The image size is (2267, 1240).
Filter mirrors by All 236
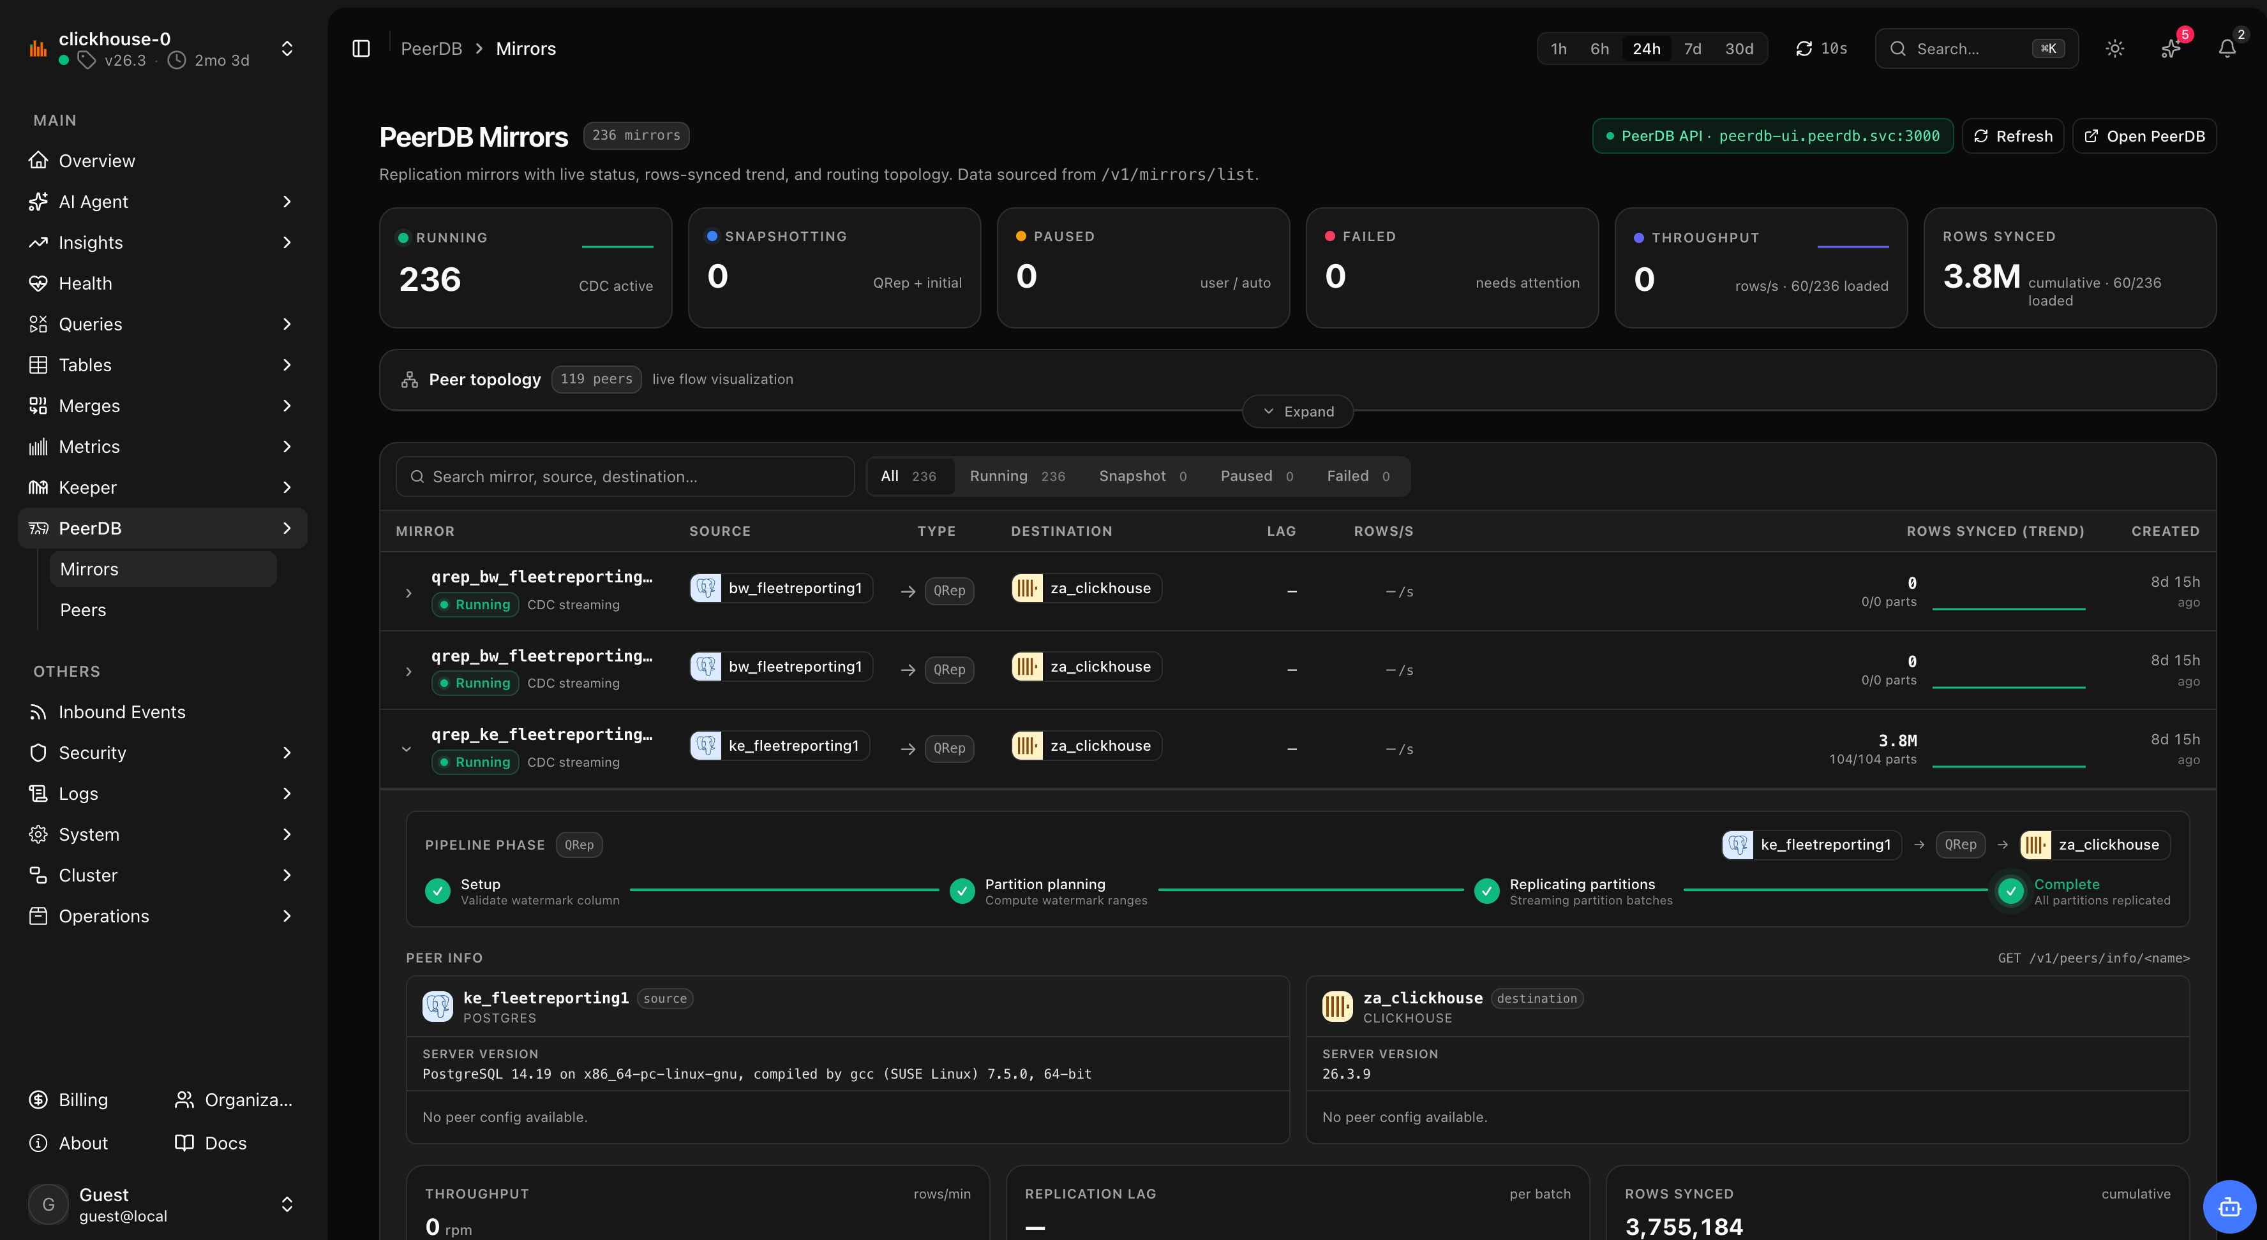click(910, 476)
